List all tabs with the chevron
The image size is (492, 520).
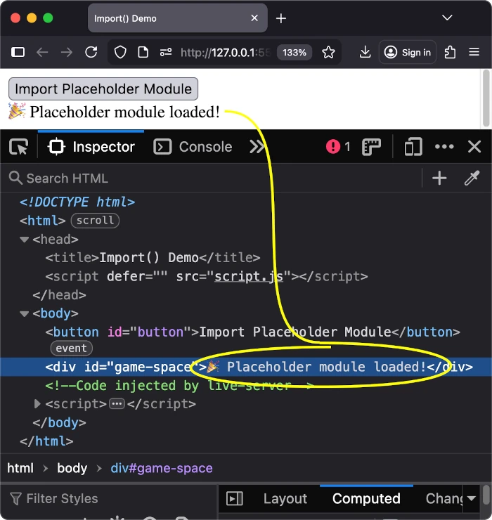[x=447, y=18]
